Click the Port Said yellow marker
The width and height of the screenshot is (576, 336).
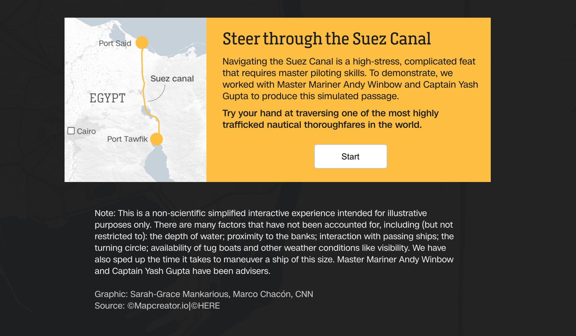(142, 43)
